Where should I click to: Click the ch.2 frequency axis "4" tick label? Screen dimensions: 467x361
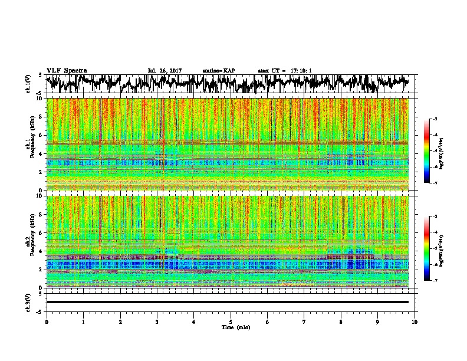[x=41, y=251]
